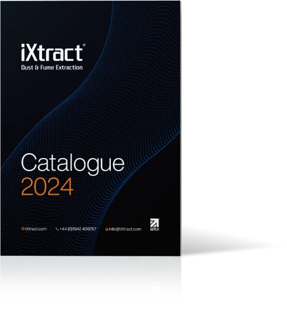The height and width of the screenshot is (309, 287).
Task: Click the orange 2024 year text
Action: 47,186
